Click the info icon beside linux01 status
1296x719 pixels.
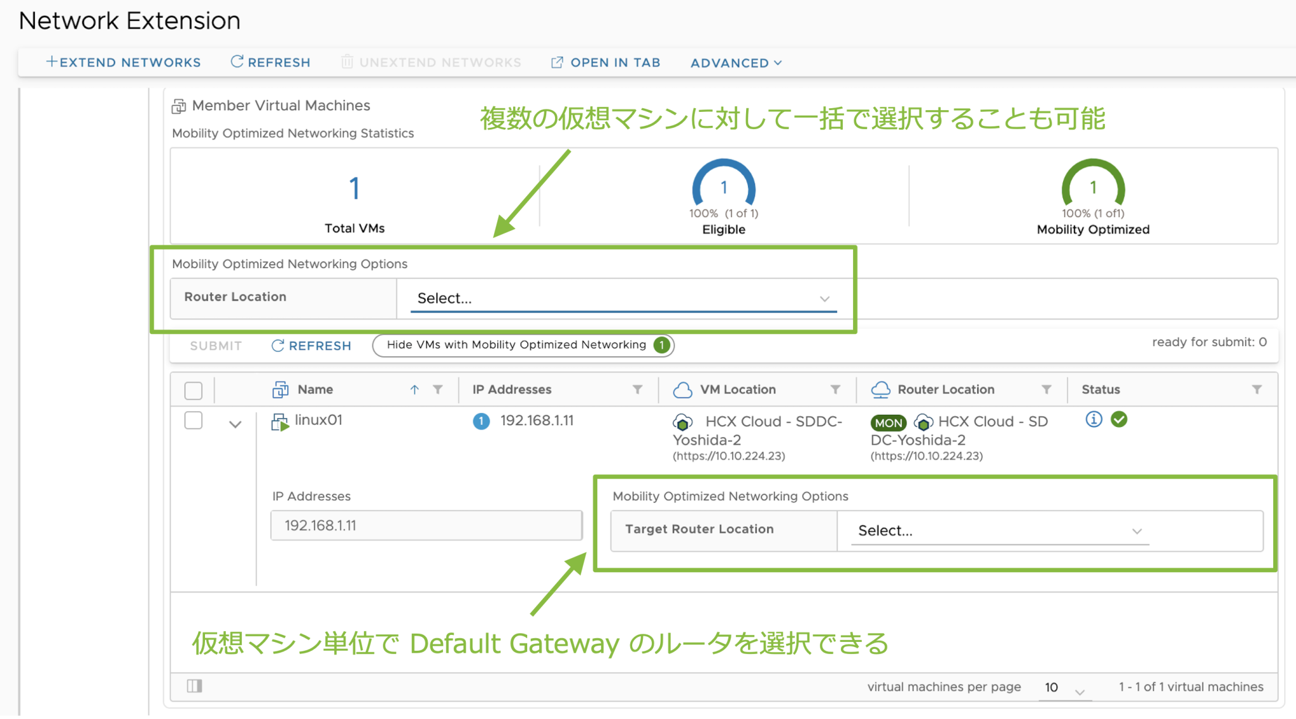tap(1094, 419)
